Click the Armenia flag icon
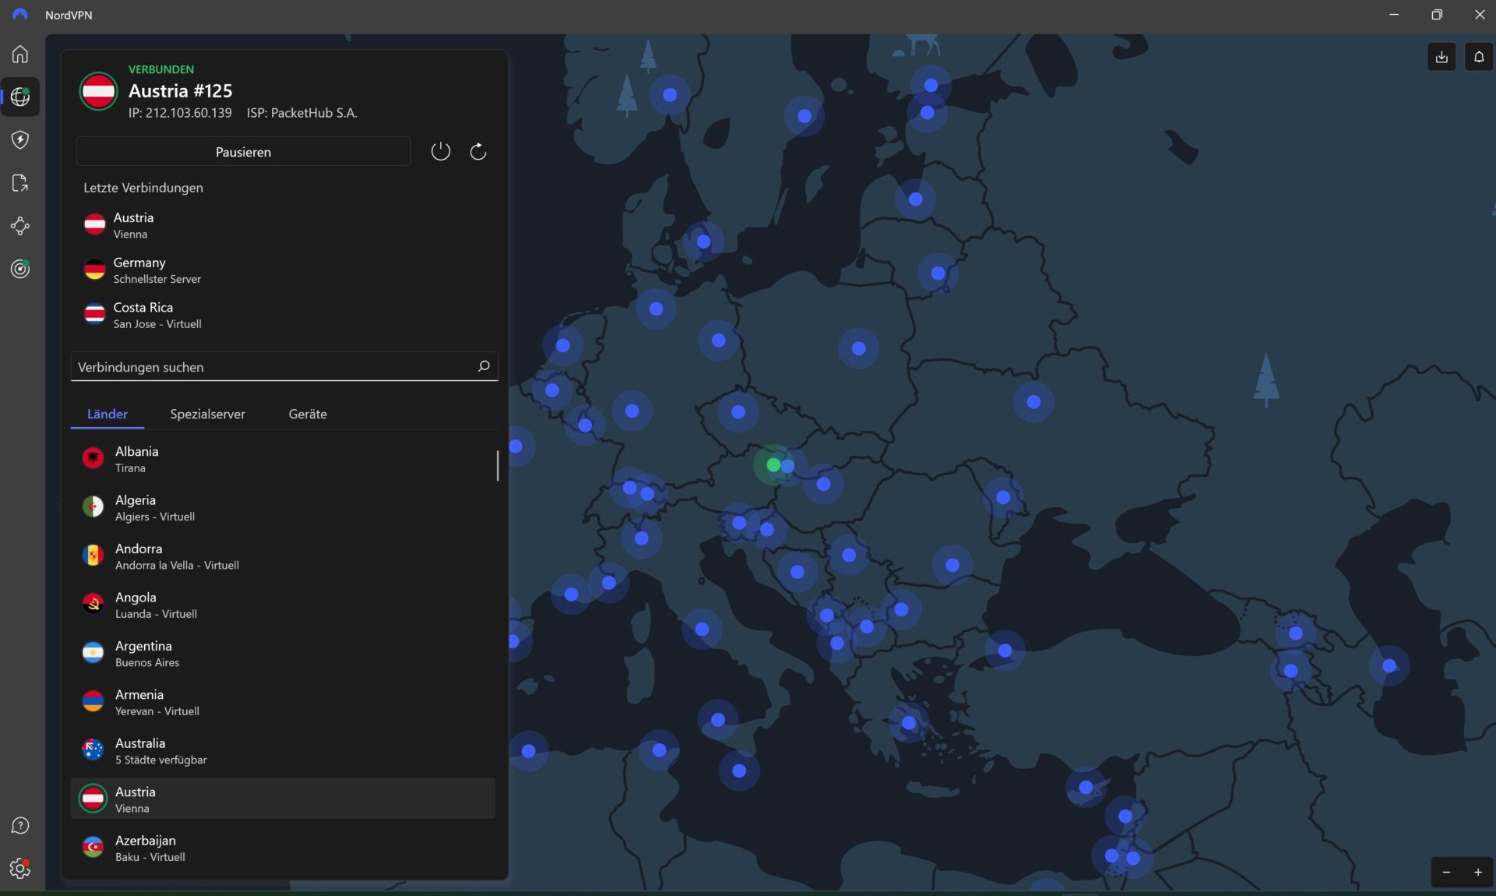Image resolution: width=1496 pixels, height=896 pixels. (93, 701)
